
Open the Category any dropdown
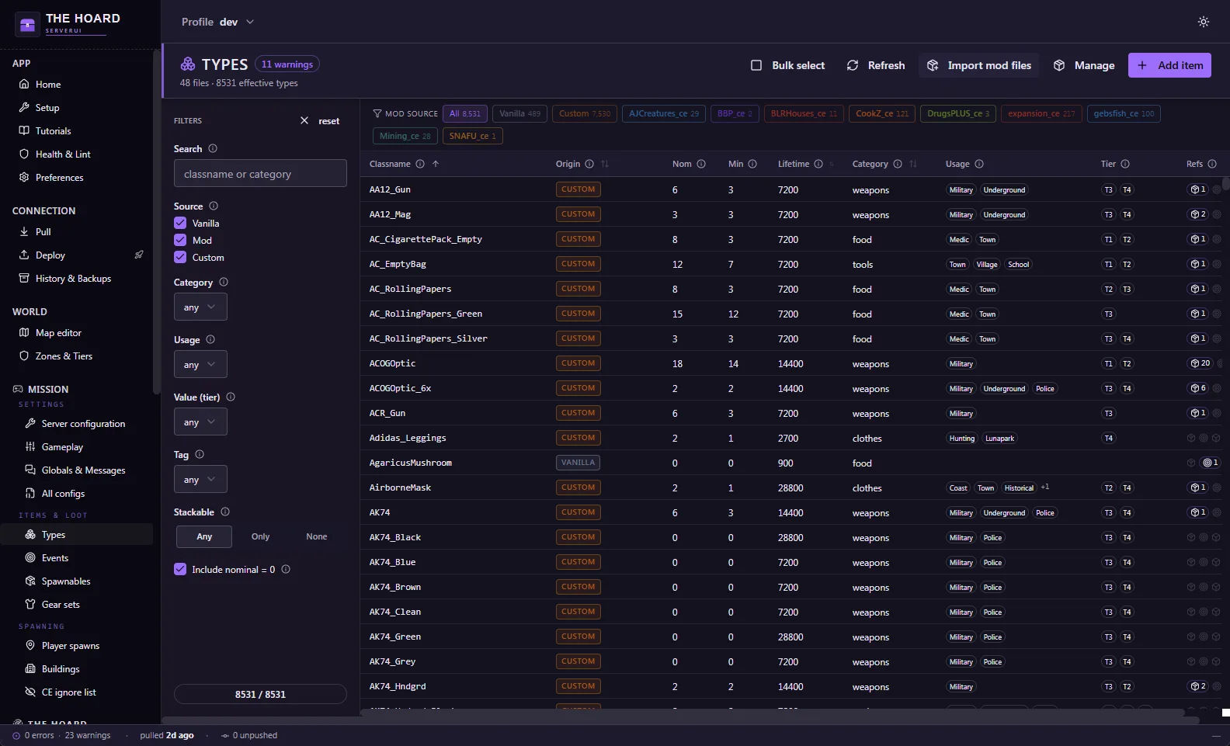[x=200, y=307]
